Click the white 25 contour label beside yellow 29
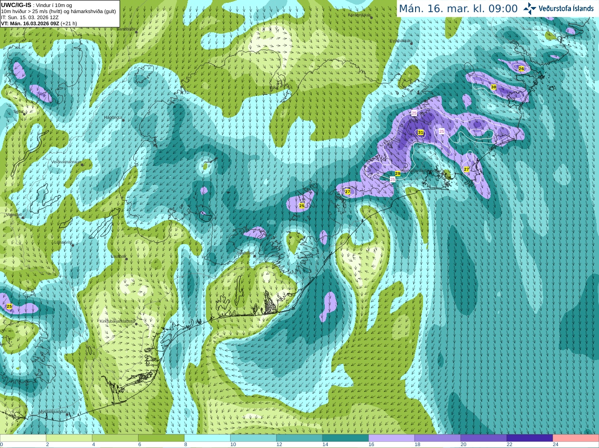 pyautogui.click(x=393, y=179)
